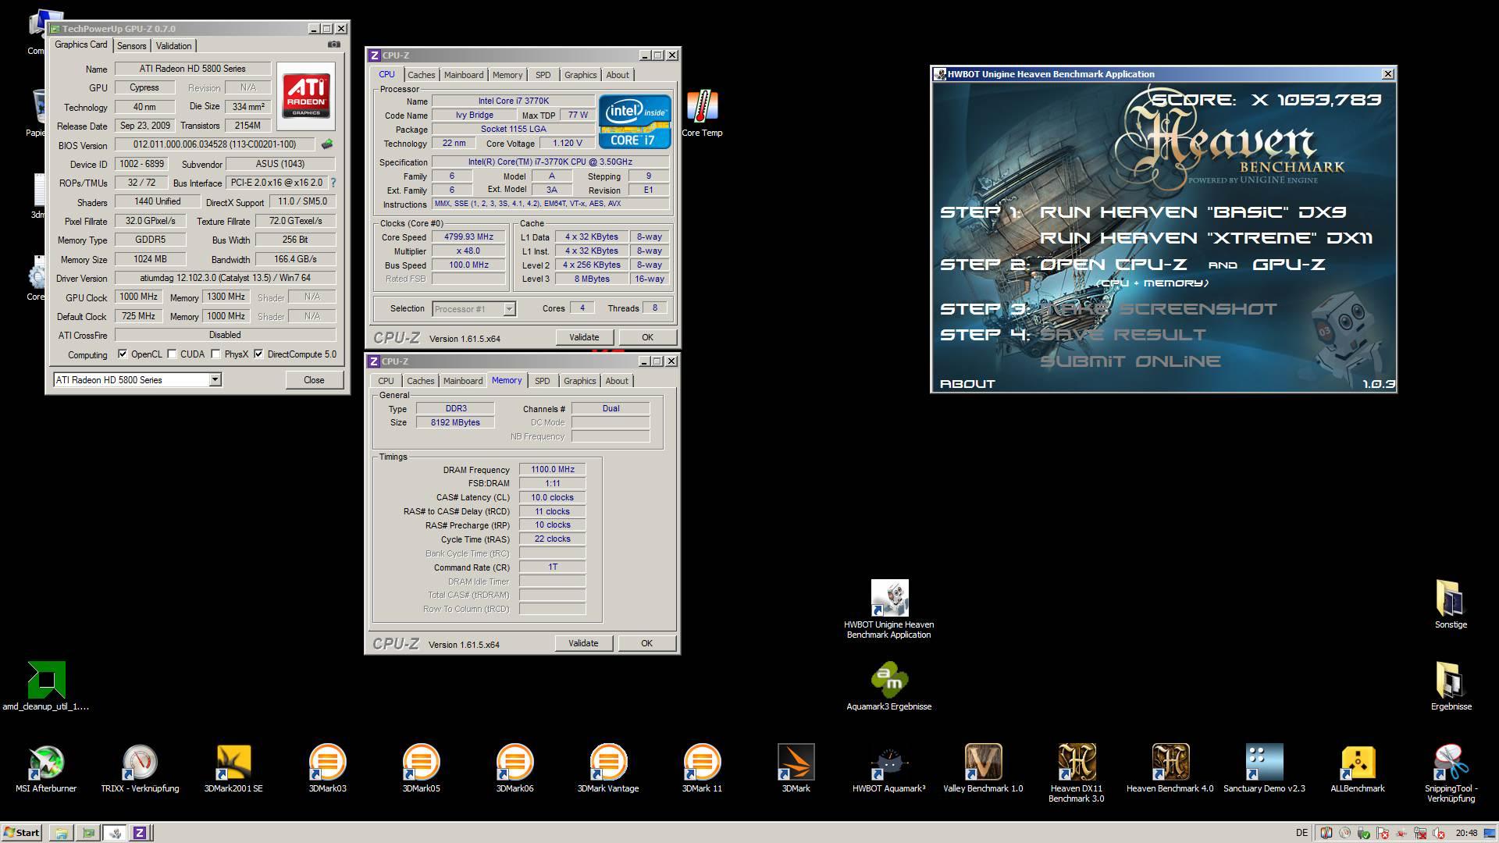Launch 3DMark 11 desktop icon

click(x=702, y=768)
